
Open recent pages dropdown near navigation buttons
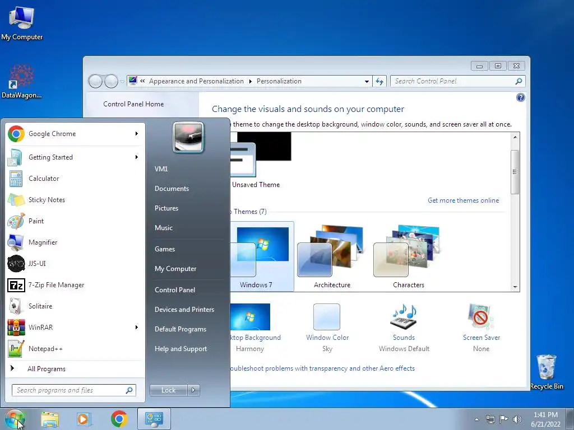122,81
